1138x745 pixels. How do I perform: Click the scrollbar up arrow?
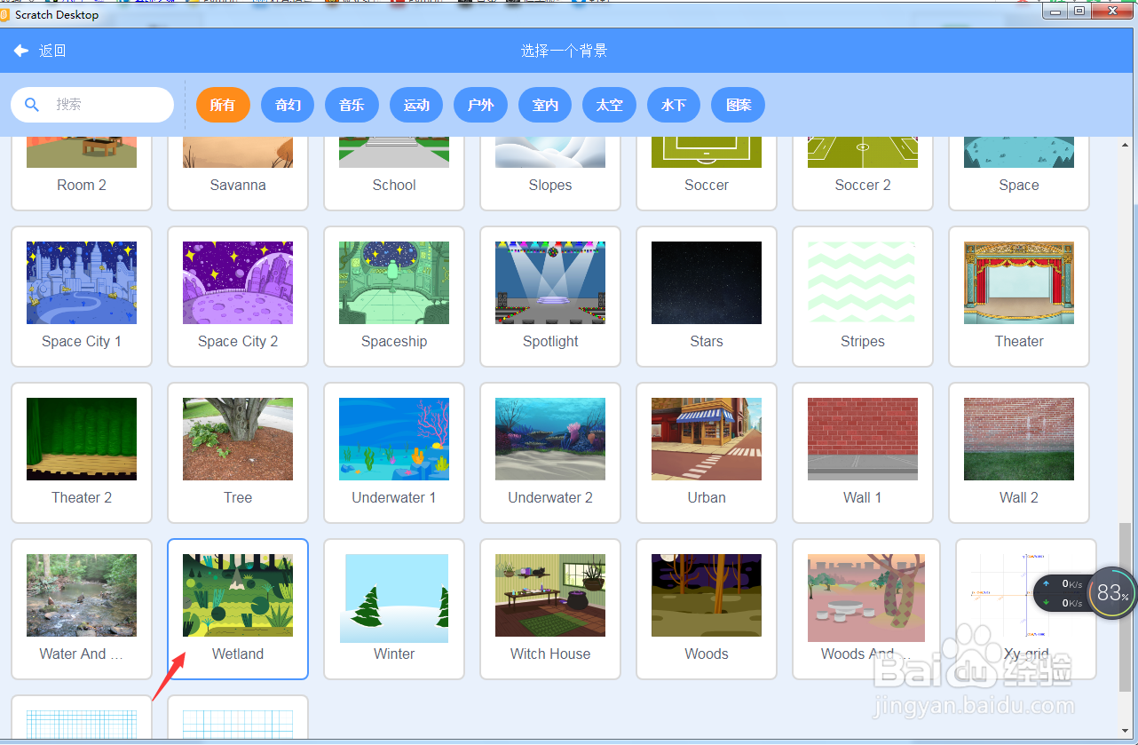click(1126, 144)
